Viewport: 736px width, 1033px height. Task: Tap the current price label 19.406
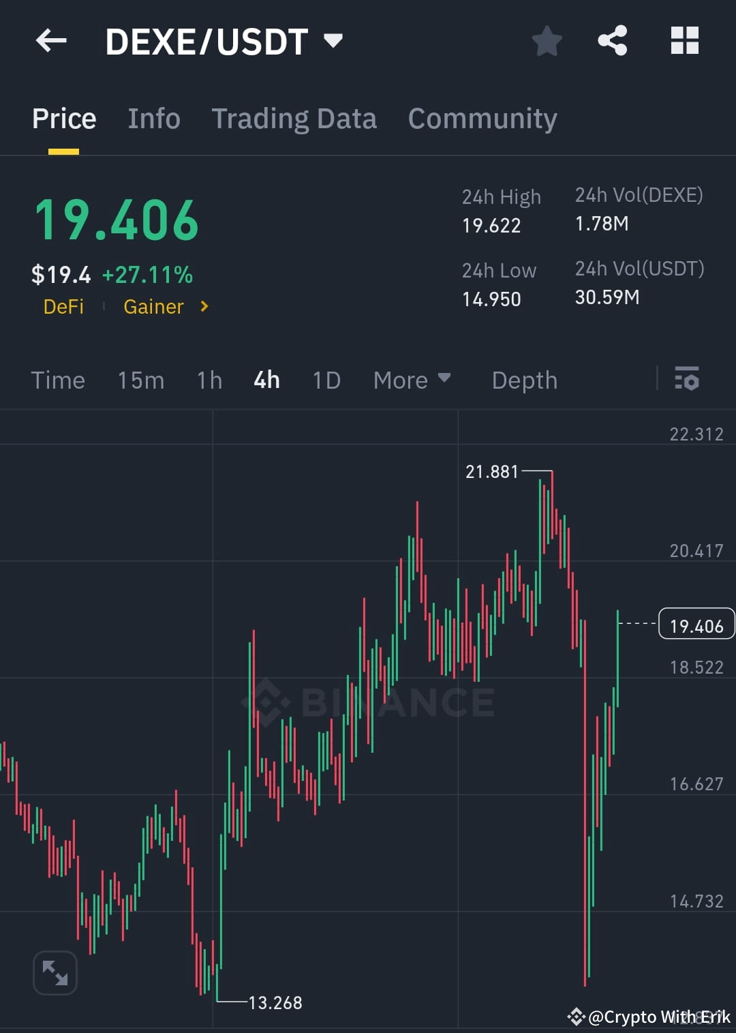tap(696, 623)
